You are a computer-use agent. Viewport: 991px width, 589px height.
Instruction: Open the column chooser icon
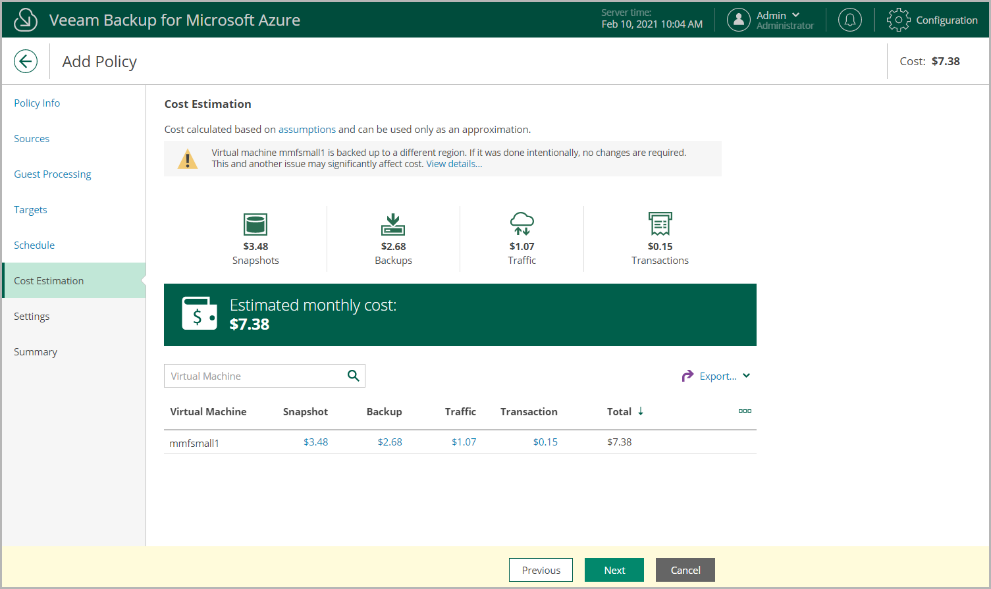(x=745, y=411)
